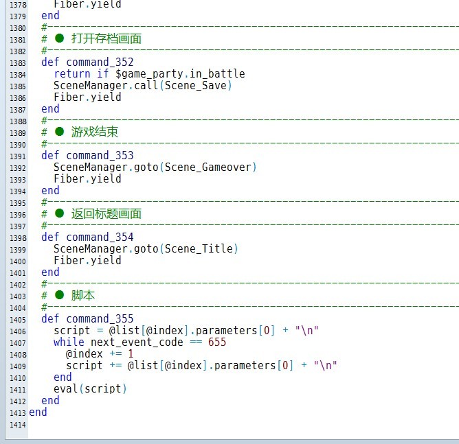This screenshot has width=459, height=444.
Task: Click the 'eval(script)' line
Action: 90,388
